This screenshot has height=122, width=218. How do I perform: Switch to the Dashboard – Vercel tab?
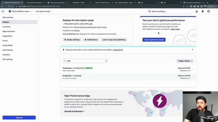80,3
